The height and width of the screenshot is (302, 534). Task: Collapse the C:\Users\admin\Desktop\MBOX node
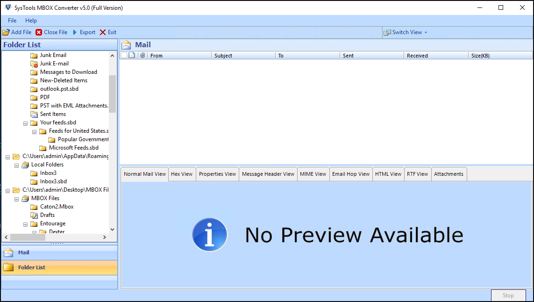pos(8,191)
